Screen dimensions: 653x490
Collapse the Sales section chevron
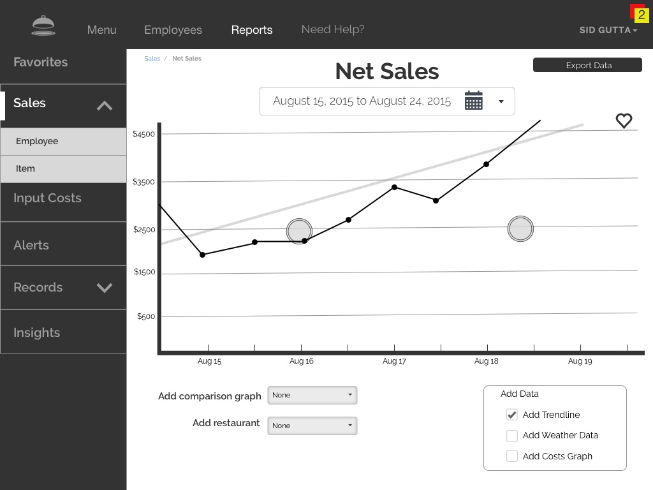(105, 106)
